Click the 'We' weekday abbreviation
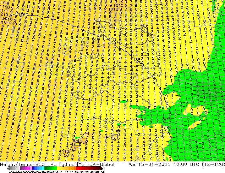225x173 pixels. [x=132, y=165]
